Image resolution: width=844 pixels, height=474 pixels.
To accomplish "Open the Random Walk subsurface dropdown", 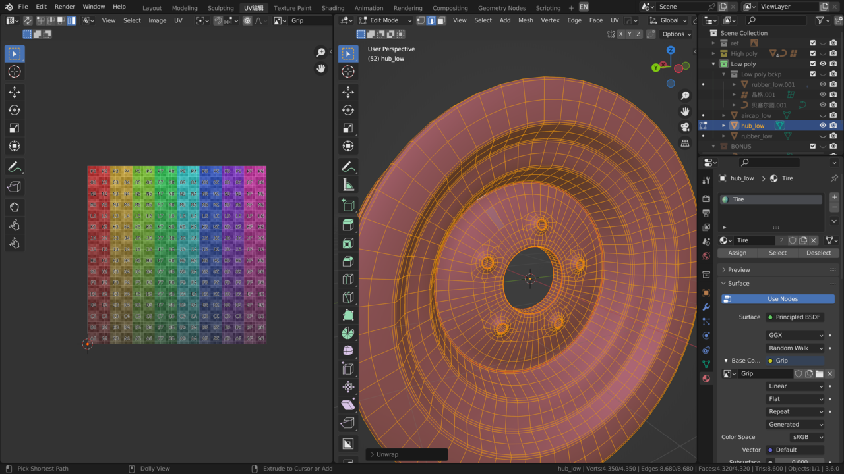I will (x=795, y=348).
